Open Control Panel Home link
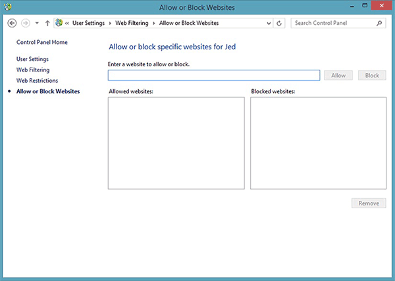The width and height of the screenshot is (395, 281). pos(41,42)
